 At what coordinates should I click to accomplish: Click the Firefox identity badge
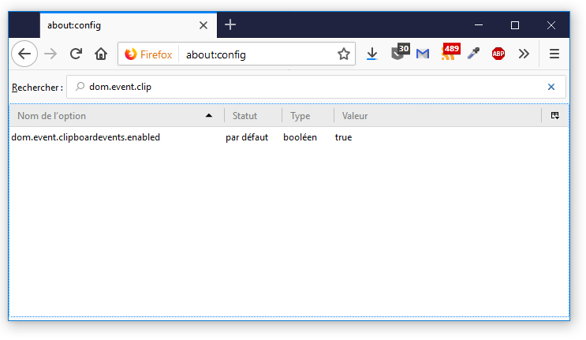tap(148, 54)
